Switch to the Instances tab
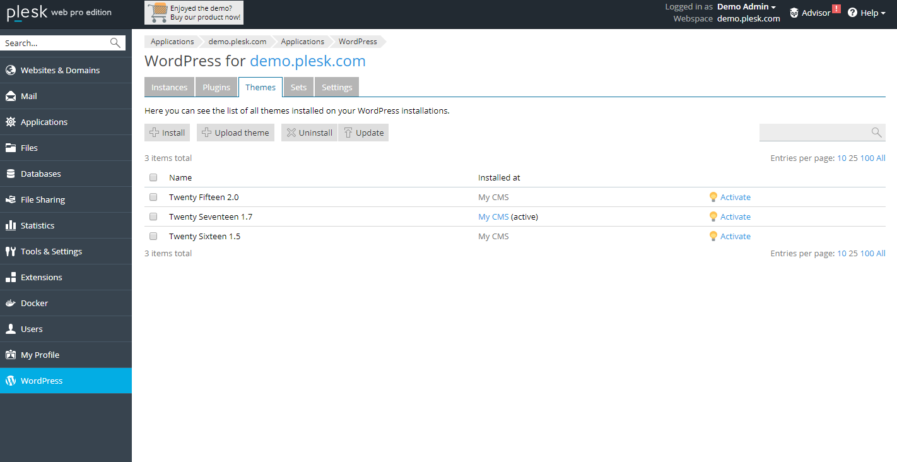 pos(169,87)
